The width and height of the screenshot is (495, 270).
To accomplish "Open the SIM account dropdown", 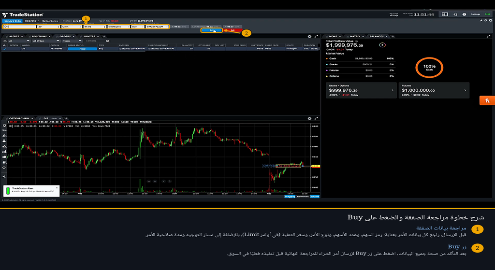I will (157, 27).
